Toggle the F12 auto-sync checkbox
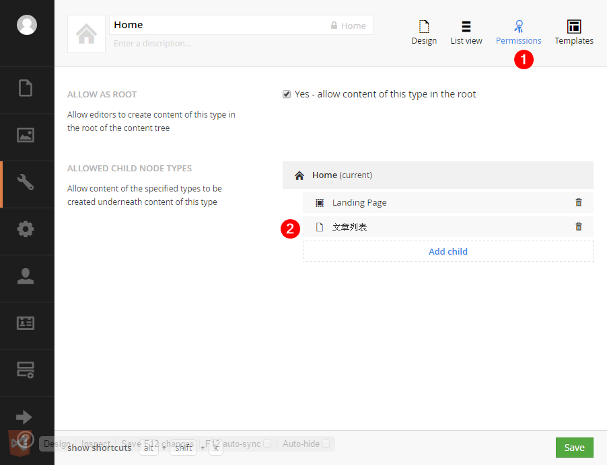The height and width of the screenshot is (465, 607). click(267, 443)
